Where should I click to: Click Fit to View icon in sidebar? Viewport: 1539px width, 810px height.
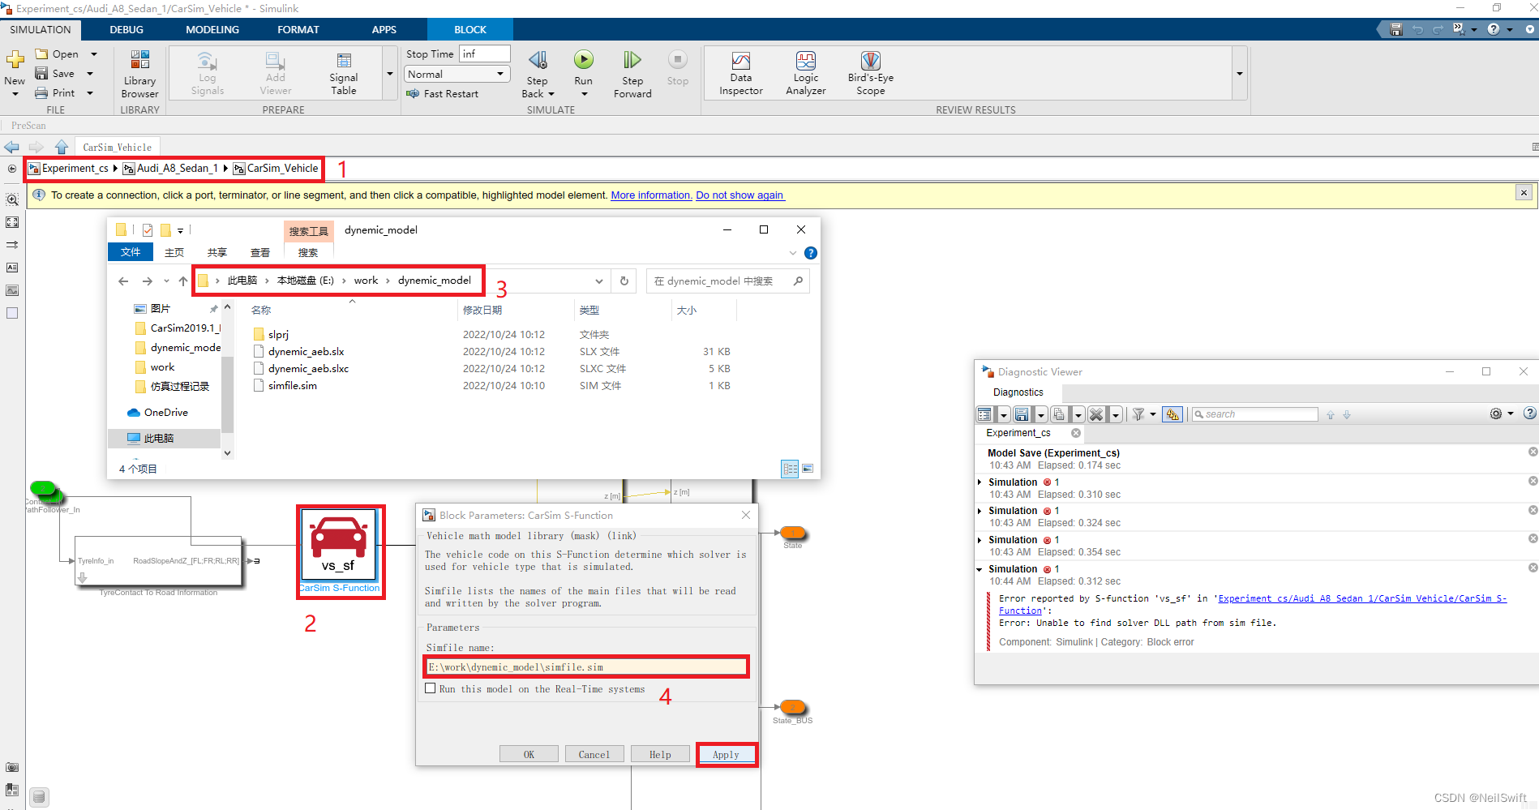[x=12, y=222]
